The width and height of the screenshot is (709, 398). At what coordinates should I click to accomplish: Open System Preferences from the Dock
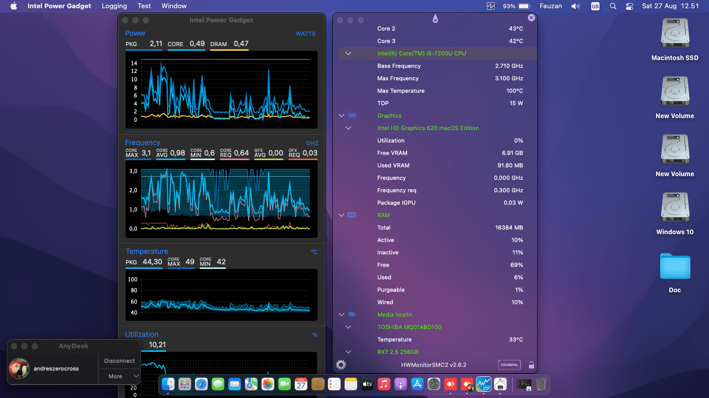(x=434, y=384)
